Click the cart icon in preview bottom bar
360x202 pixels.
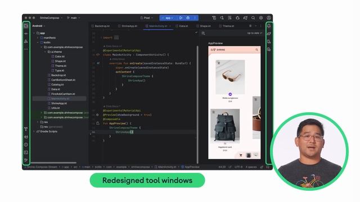coord(241,155)
